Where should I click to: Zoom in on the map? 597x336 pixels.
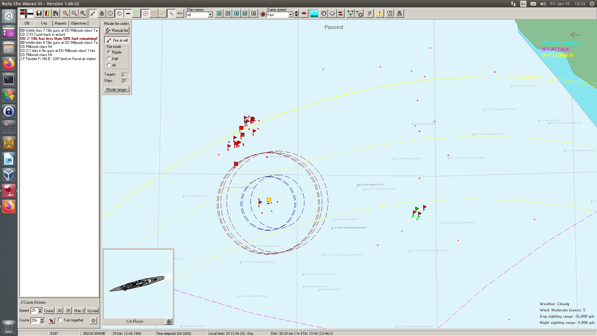coord(65,13)
